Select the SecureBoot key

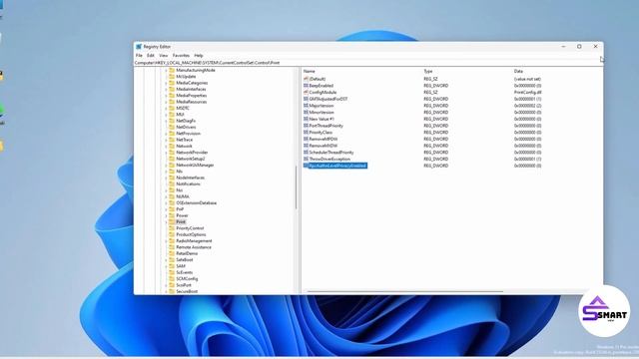coord(187,291)
